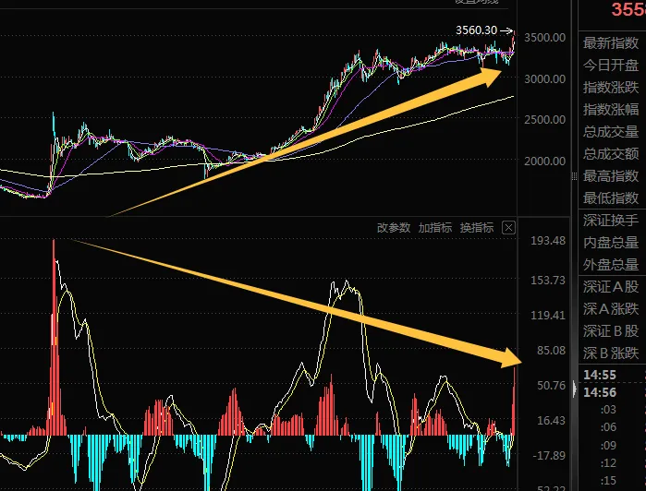Select the 指数涨跌 row
646x491 pixels.
coord(612,88)
